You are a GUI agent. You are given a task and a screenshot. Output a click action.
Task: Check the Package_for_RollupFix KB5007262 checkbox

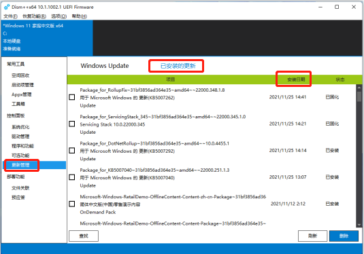[72, 97]
